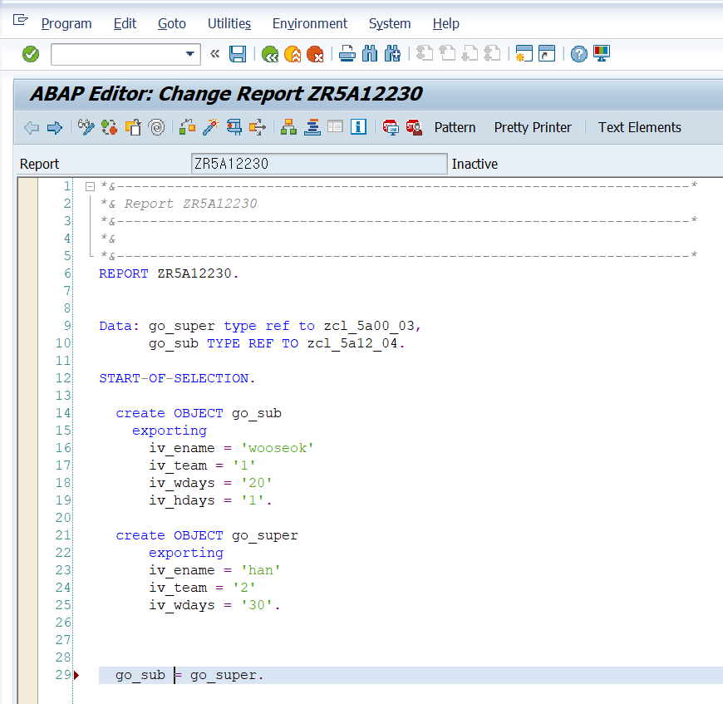This screenshot has height=704, width=723.
Task: Save the program with the floppy disk icon
Action: (x=238, y=54)
